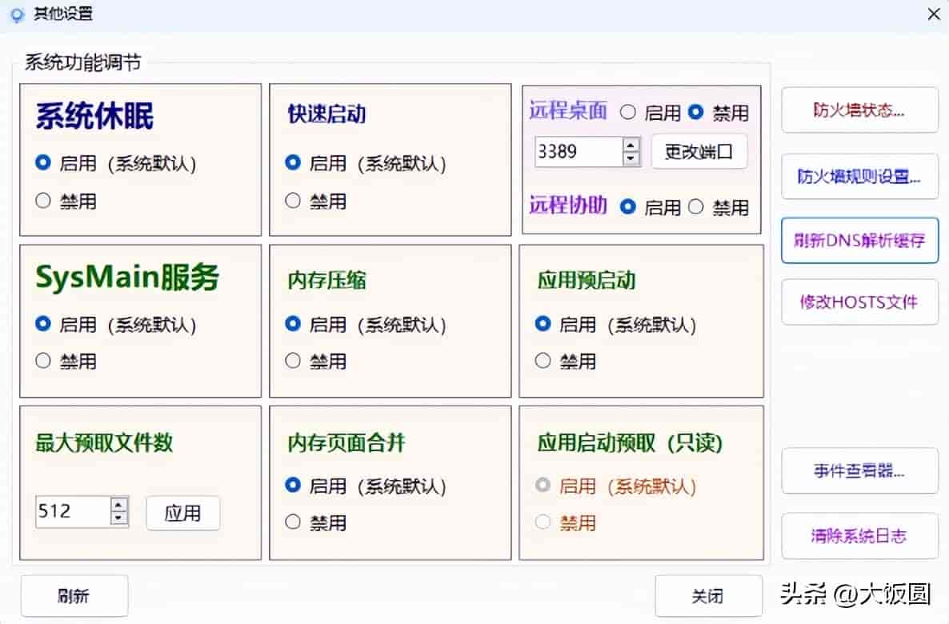
Task: Click the 系统功能调节 group label
Action: [83, 62]
